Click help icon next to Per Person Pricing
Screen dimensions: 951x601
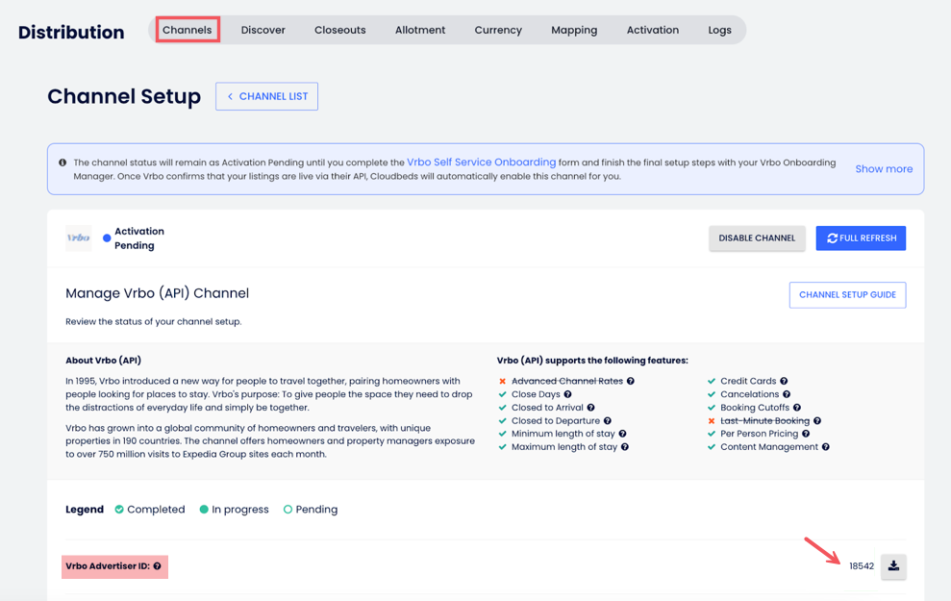coord(806,434)
